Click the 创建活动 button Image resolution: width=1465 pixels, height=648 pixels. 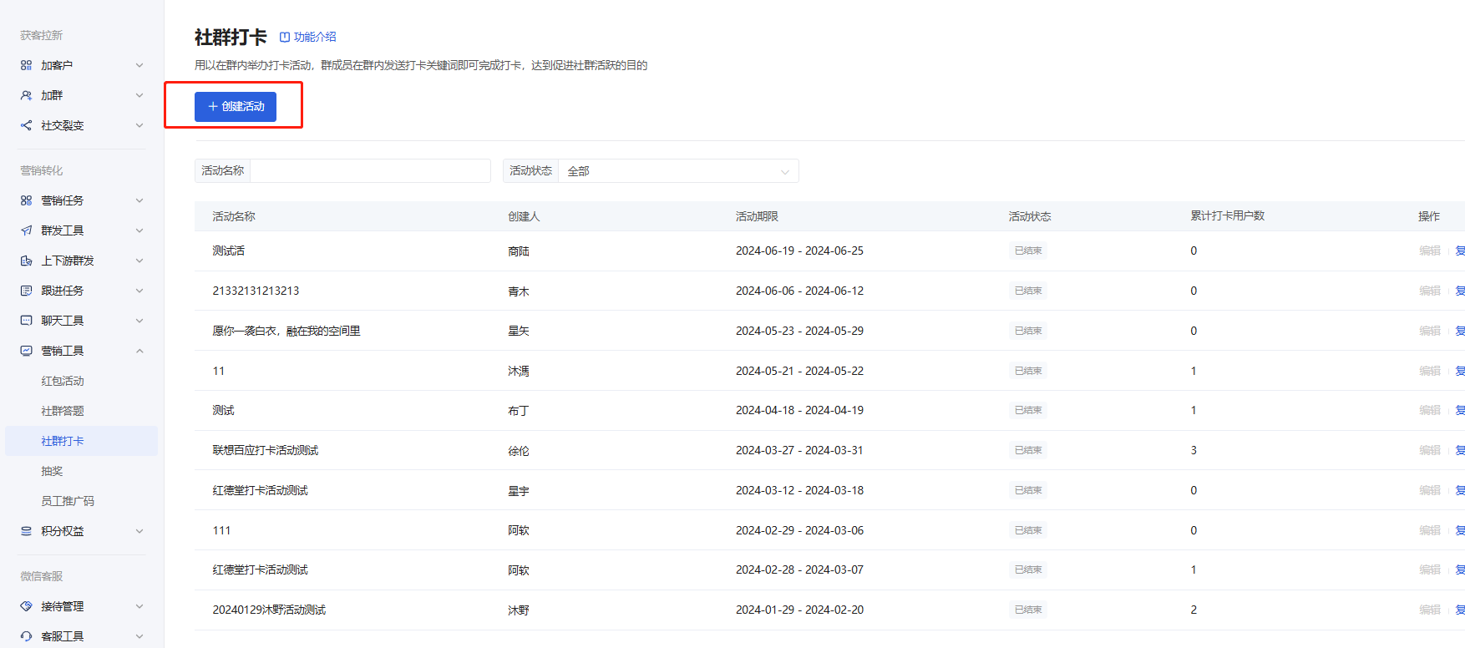(236, 106)
